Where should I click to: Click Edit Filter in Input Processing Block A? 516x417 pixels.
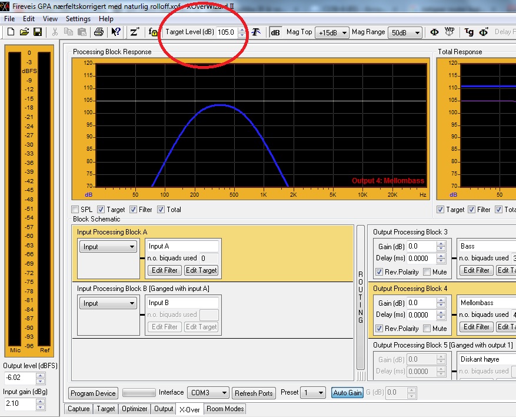click(165, 270)
